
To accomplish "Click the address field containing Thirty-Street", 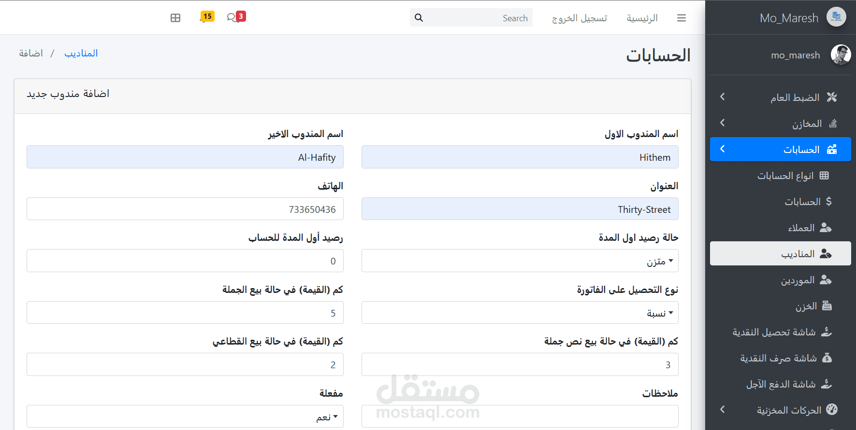I will pos(520,209).
